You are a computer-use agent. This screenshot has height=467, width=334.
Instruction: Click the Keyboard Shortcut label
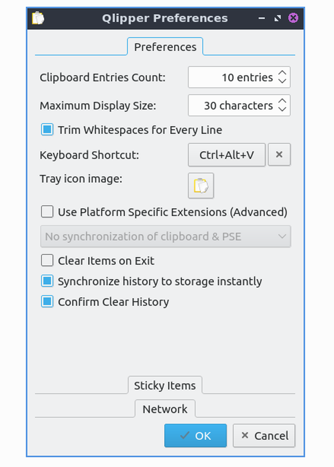click(89, 155)
